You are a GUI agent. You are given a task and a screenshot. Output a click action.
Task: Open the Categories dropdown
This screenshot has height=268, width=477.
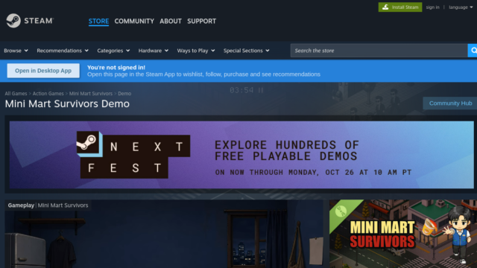click(x=113, y=51)
